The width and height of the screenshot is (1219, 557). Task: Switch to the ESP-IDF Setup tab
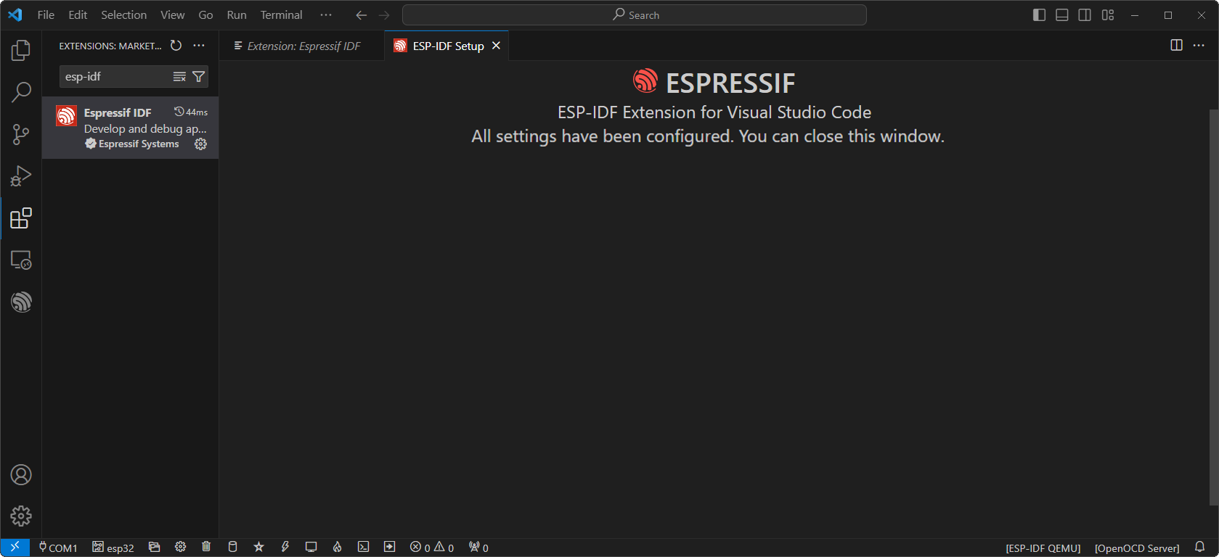point(448,46)
